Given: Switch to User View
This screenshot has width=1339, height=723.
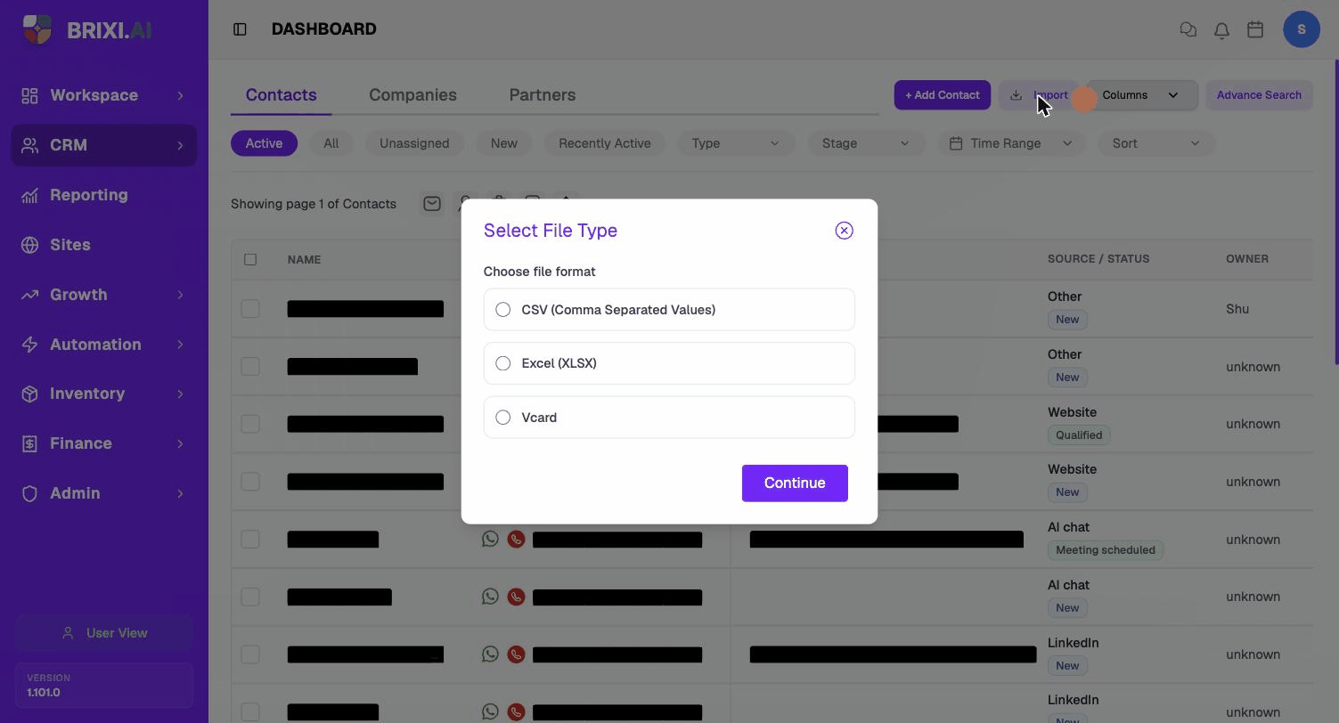Looking at the screenshot, I should click(104, 633).
